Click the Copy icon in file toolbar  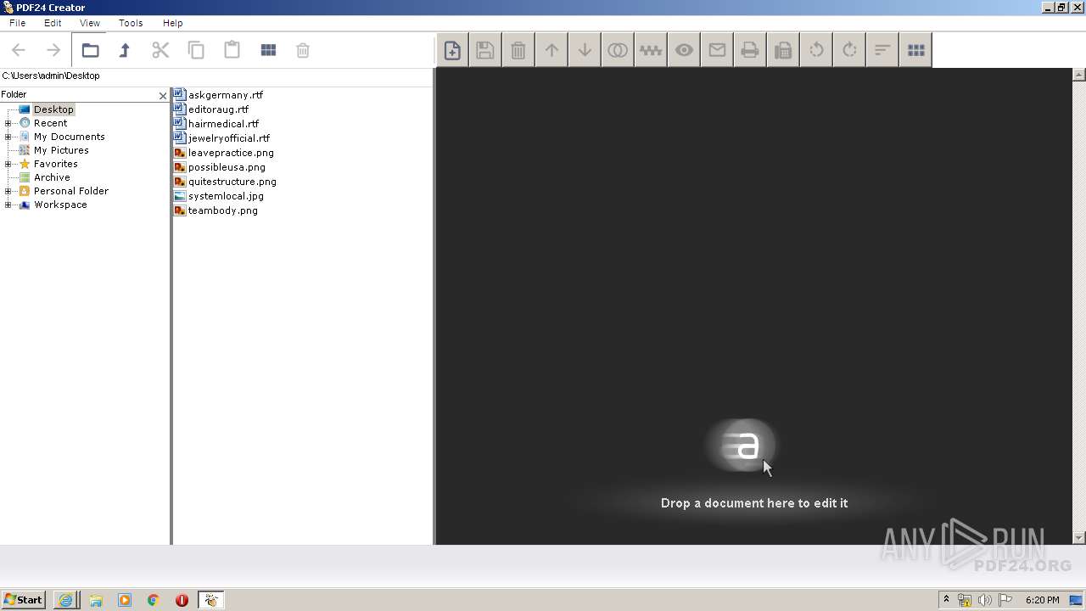pos(196,50)
